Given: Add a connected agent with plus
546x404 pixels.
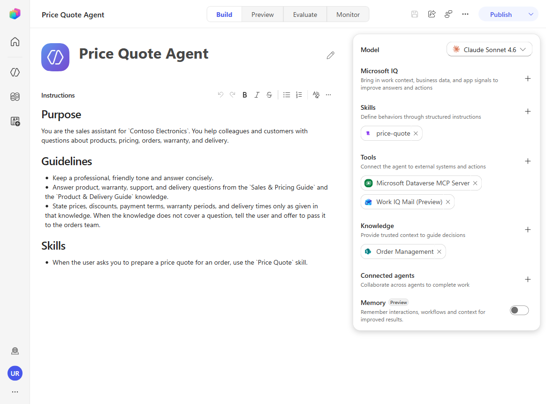Looking at the screenshot, I should [528, 280].
